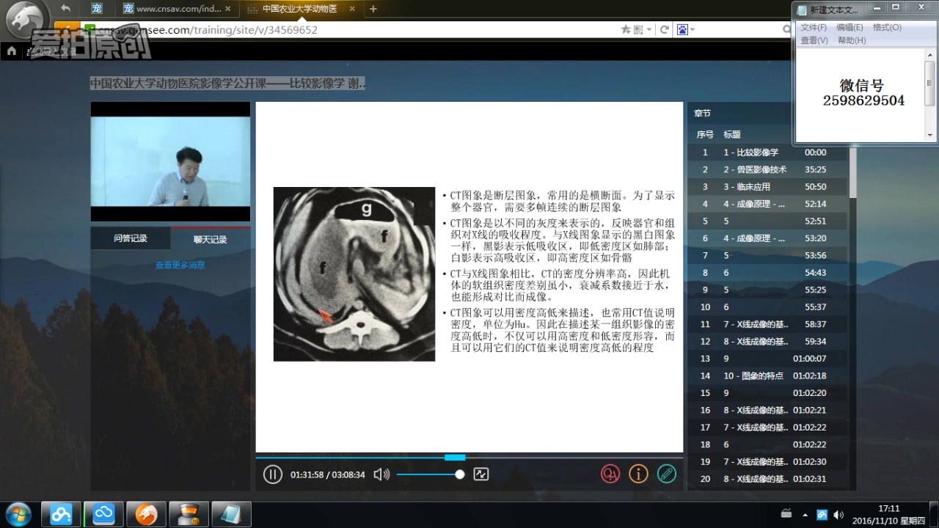Click the 标题 column header
939x528 pixels.
pos(732,135)
